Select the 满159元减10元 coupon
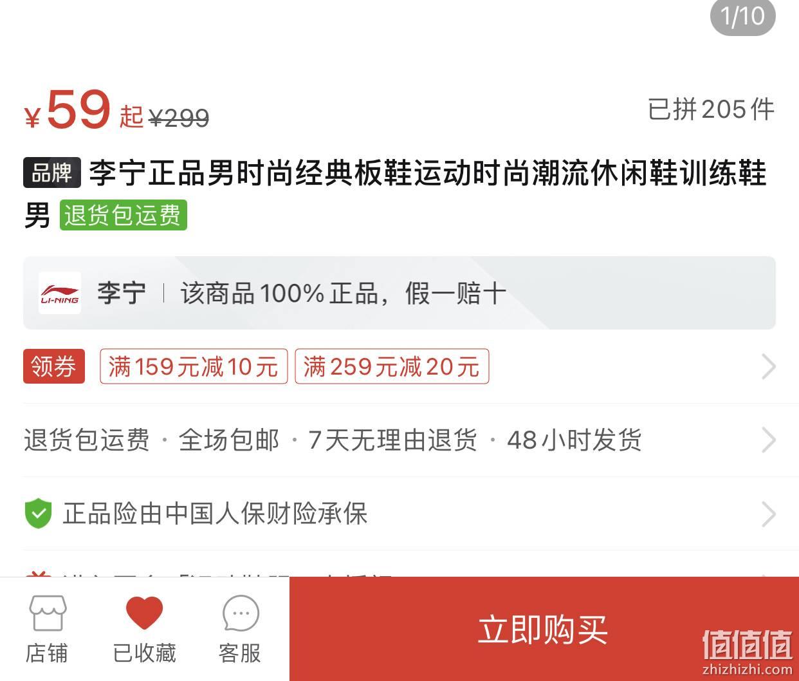 (194, 366)
